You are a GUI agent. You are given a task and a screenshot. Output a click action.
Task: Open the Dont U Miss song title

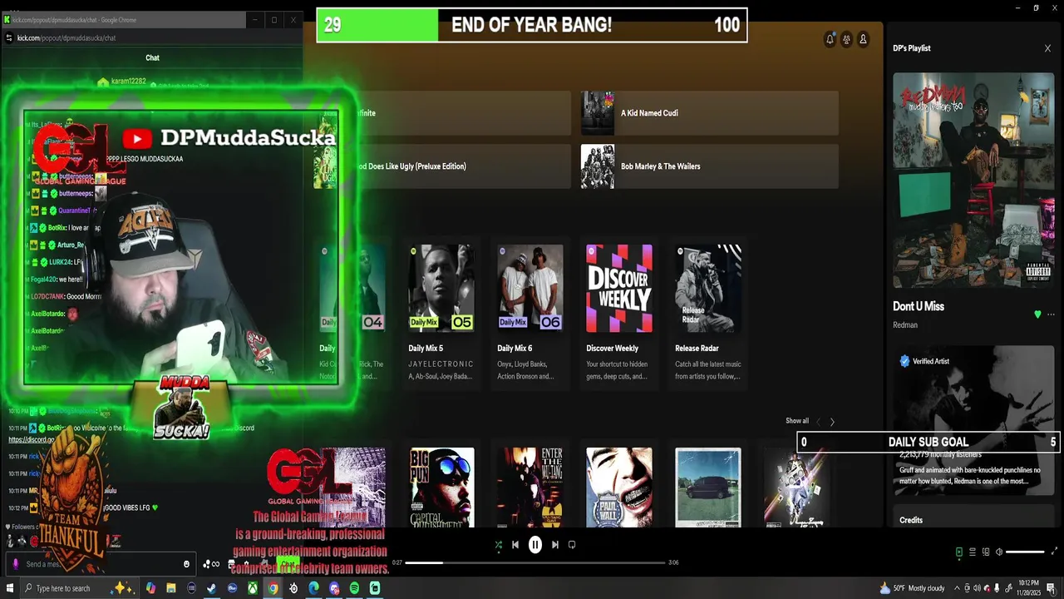pos(919,306)
